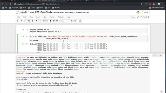This screenshot has height=93, width=166.
Task: Click the Trusted notebook indicator
Action: click(133, 17)
